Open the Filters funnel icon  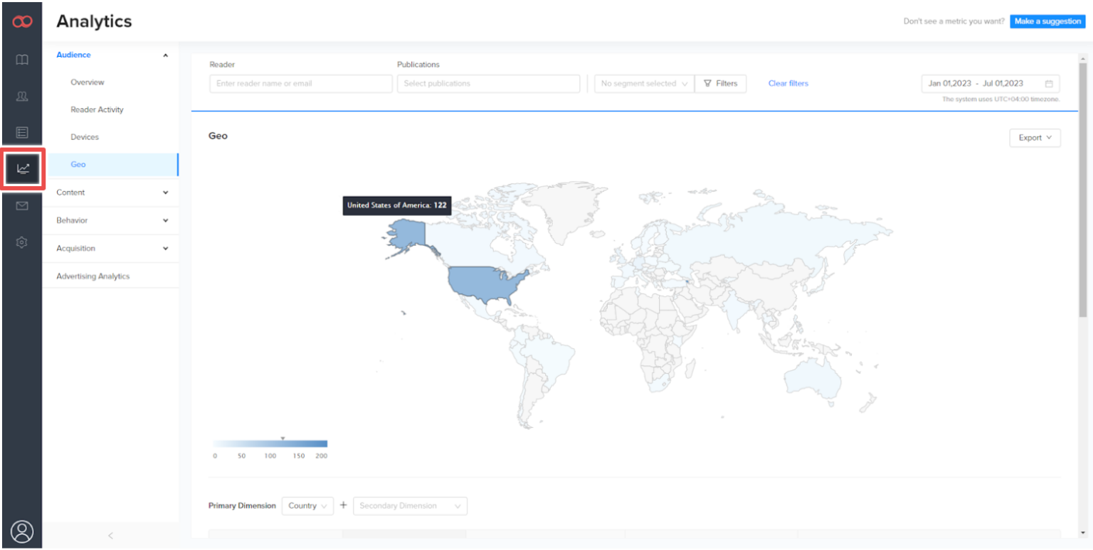(708, 83)
